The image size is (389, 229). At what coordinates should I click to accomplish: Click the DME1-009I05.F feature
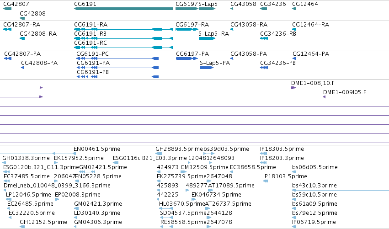[x=324, y=97]
